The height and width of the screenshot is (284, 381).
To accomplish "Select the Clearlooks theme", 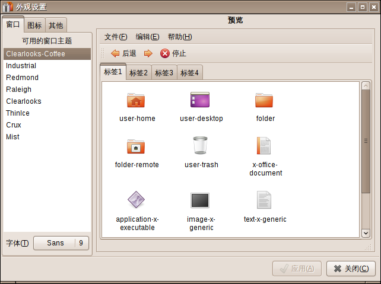I will tap(47, 101).
